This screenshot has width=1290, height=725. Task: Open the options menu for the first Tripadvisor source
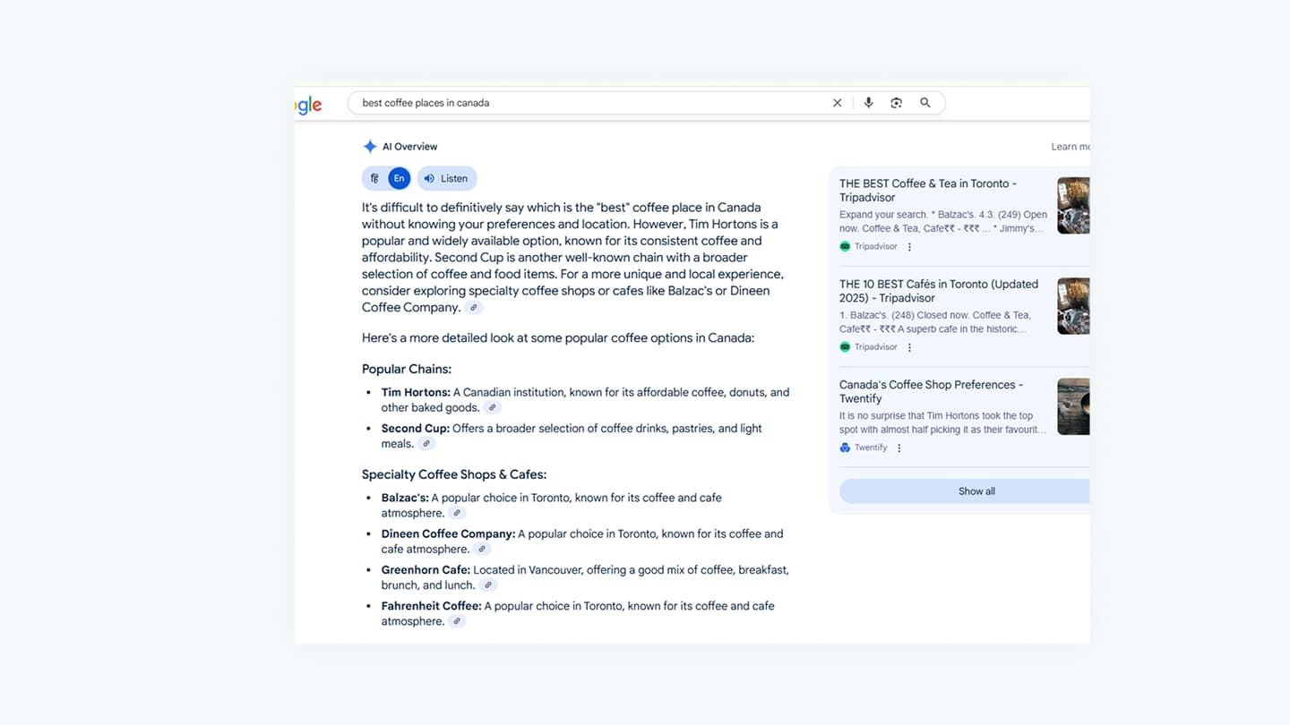(909, 247)
